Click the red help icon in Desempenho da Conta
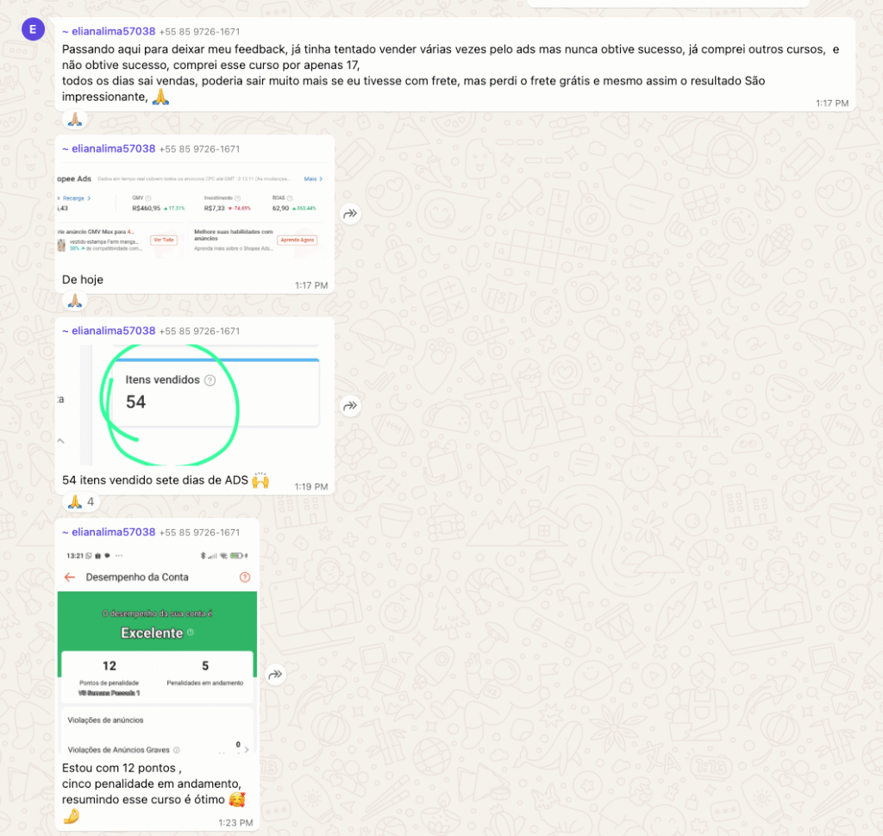The width and height of the screenshot is (883, 836). point(245,577)
